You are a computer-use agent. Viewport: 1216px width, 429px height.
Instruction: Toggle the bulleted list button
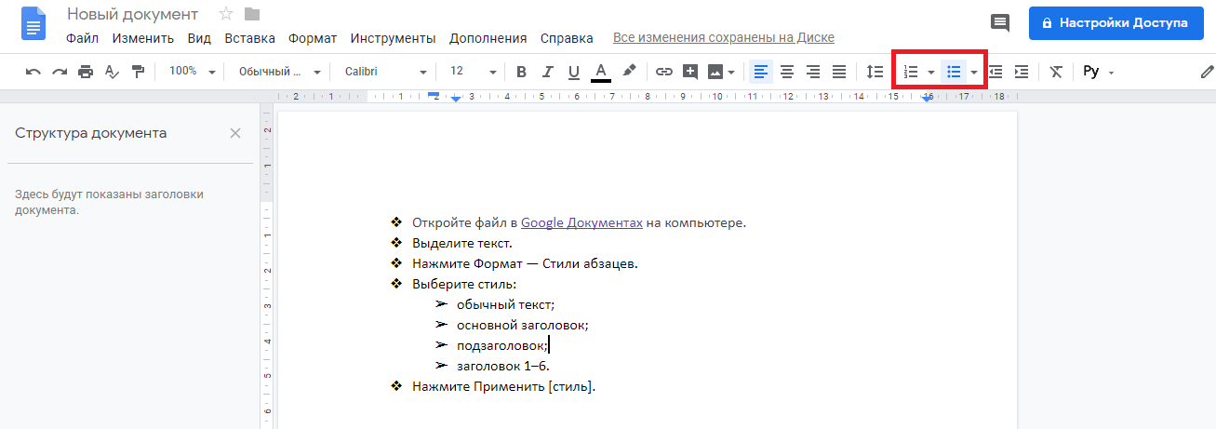(x=953, y=72)
